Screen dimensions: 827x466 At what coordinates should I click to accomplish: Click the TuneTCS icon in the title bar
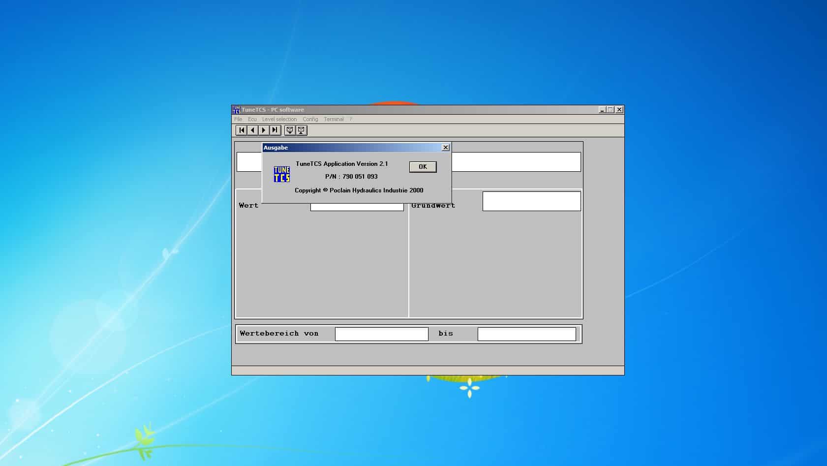click(236, 110)
